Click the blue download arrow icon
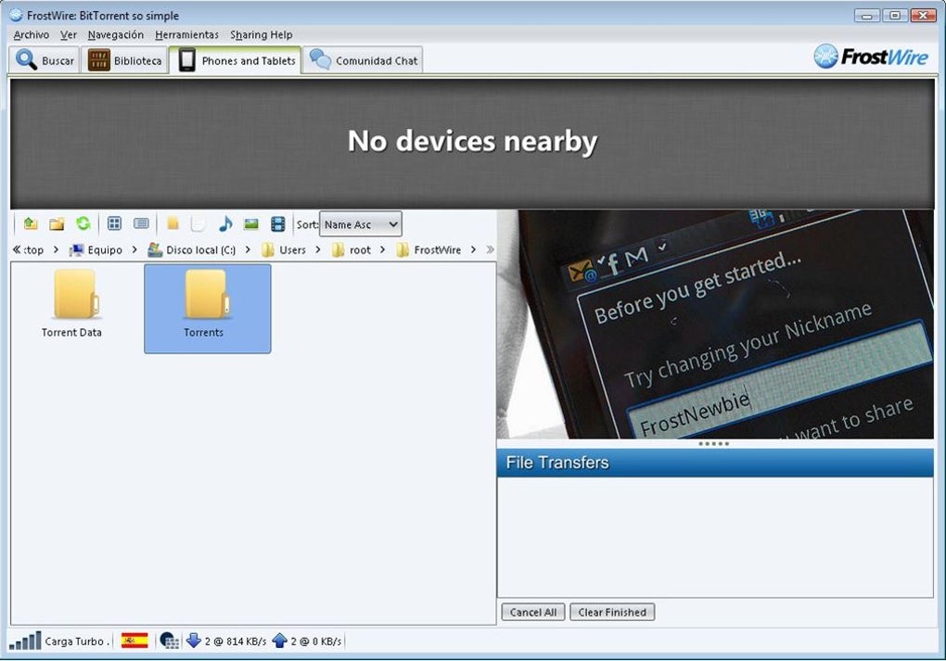The image size is (946, 661). click(x=193, y=641)
